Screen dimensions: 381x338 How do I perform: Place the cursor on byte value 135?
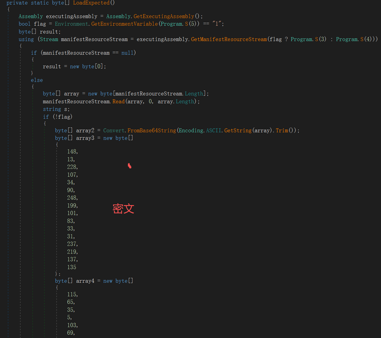click(71, 267)
